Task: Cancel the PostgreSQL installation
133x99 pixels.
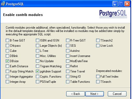Action: coord(117,94)
